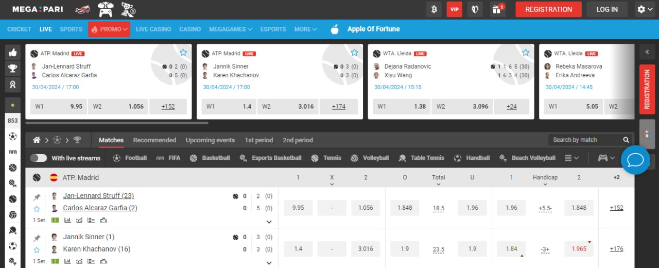Click the ATP. Madrid tennis ball league icon
659x268 pixels.
tap(37, 177)
